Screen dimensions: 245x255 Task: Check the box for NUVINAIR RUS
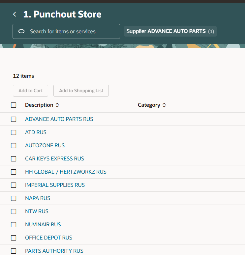tap(14, 225)
